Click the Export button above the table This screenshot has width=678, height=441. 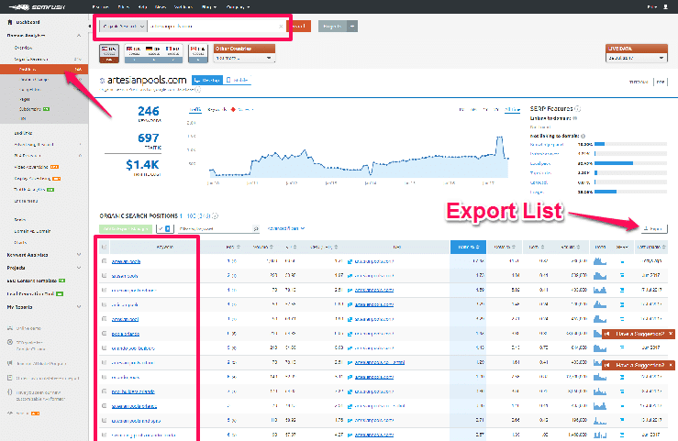(x=654, y=228)
